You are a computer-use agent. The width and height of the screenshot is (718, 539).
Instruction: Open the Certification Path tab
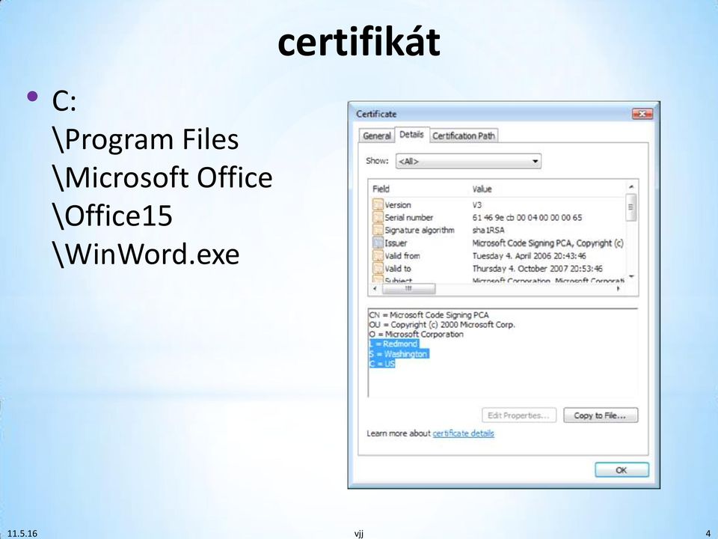(x=464, y=135)
